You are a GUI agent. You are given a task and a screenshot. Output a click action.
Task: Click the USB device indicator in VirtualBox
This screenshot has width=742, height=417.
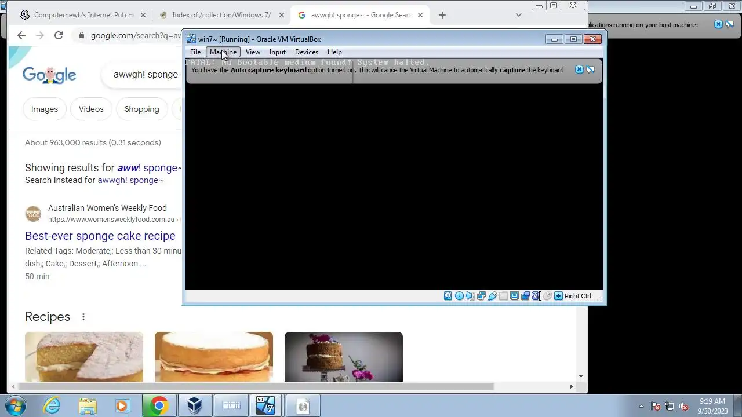pyautogui.click(x=492, y=296)
